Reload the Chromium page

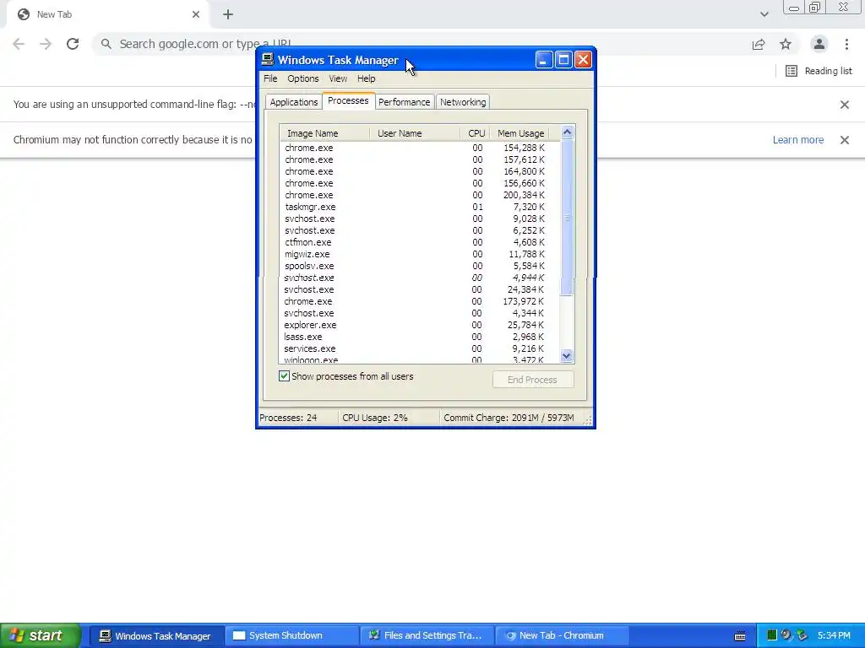pyautogui.click(x=73, y=44)
